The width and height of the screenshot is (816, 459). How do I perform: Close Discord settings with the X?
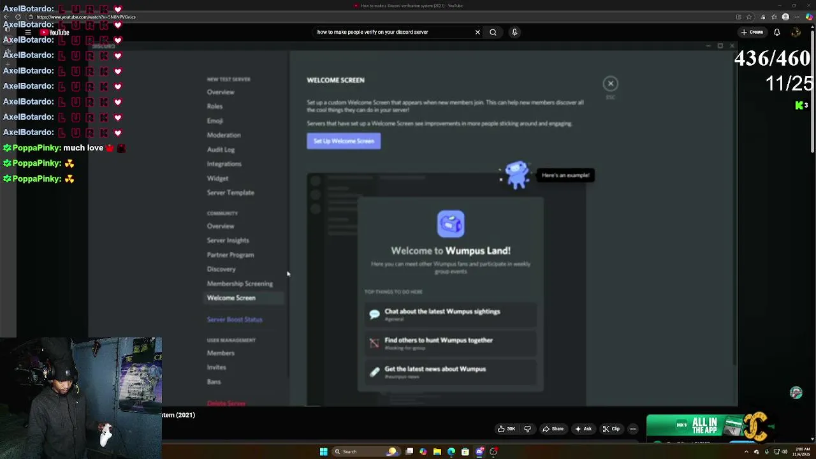[610, 84]
